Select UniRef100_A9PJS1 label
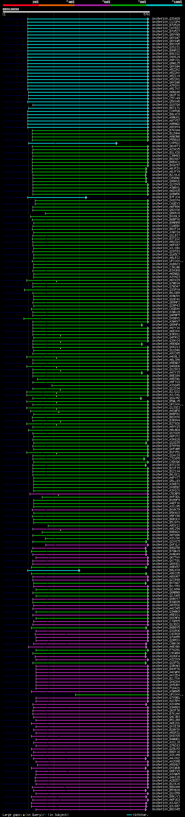This screenshot has width=185, height=817. click(x=166, y=60)
